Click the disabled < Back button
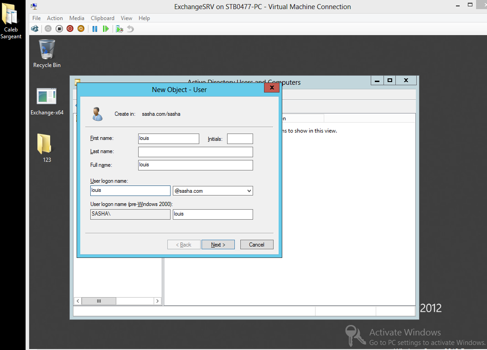The height and width of the screenshot is (350, 487). 184,245
